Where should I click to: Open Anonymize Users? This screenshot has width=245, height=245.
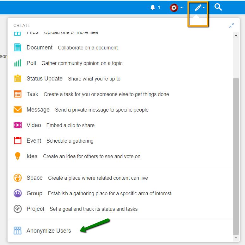point(49,231)
